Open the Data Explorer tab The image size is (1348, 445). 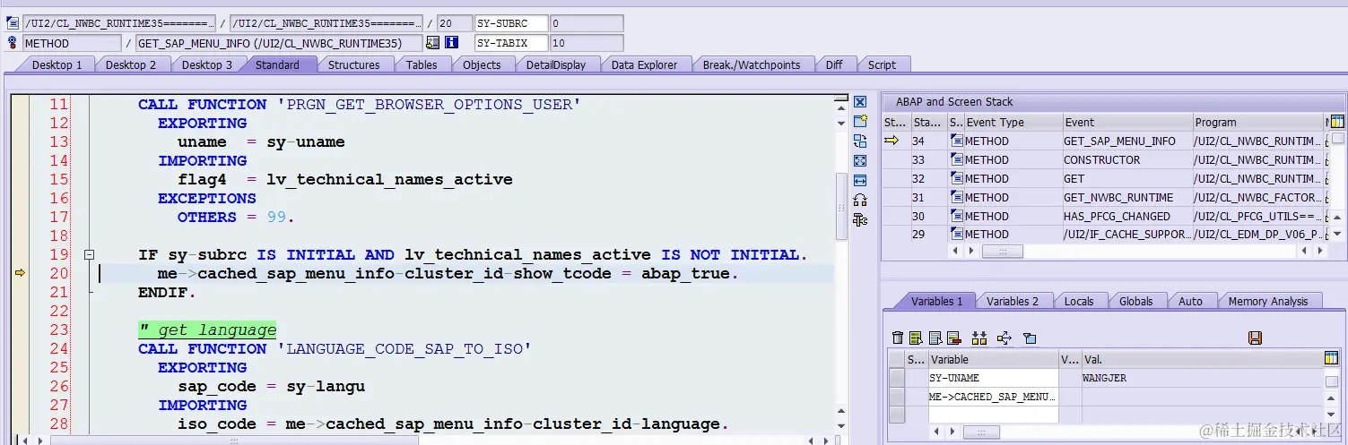(644, 64)
